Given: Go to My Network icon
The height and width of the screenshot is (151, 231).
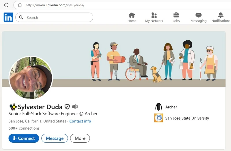Looking at the screenshot, I should [x=154, y=15].
